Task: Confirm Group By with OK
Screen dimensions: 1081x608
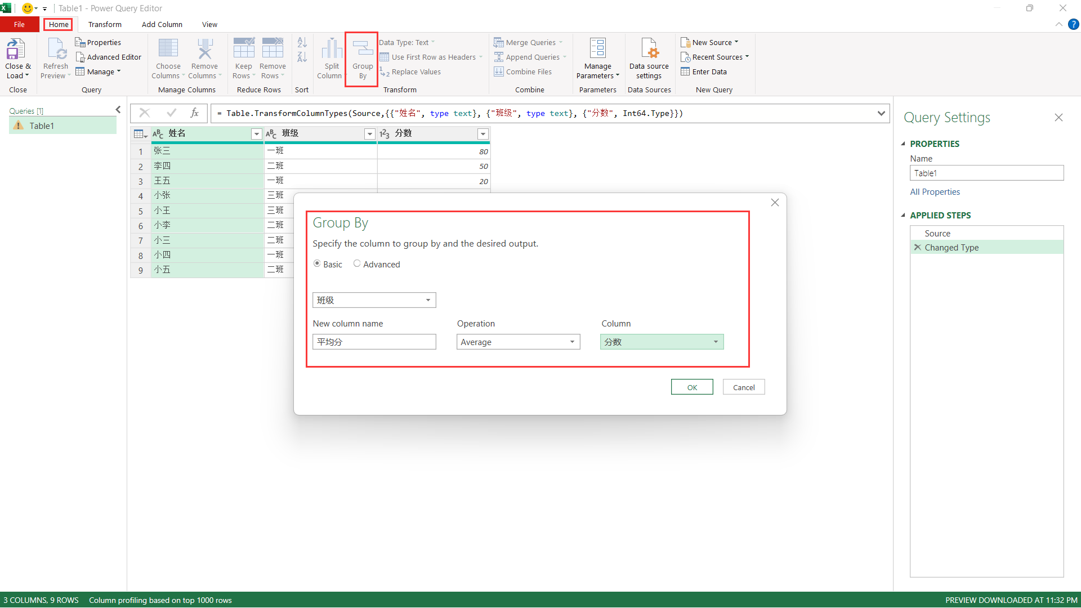Action: [691, 387]
